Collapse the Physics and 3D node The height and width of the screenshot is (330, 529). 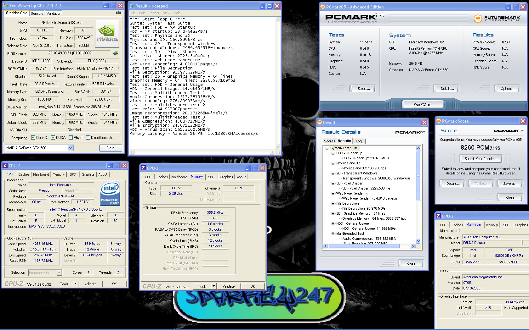click(333, 163)
